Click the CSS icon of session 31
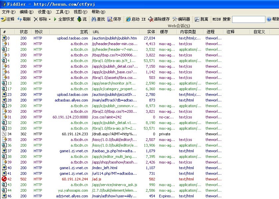 click(4, 117)
